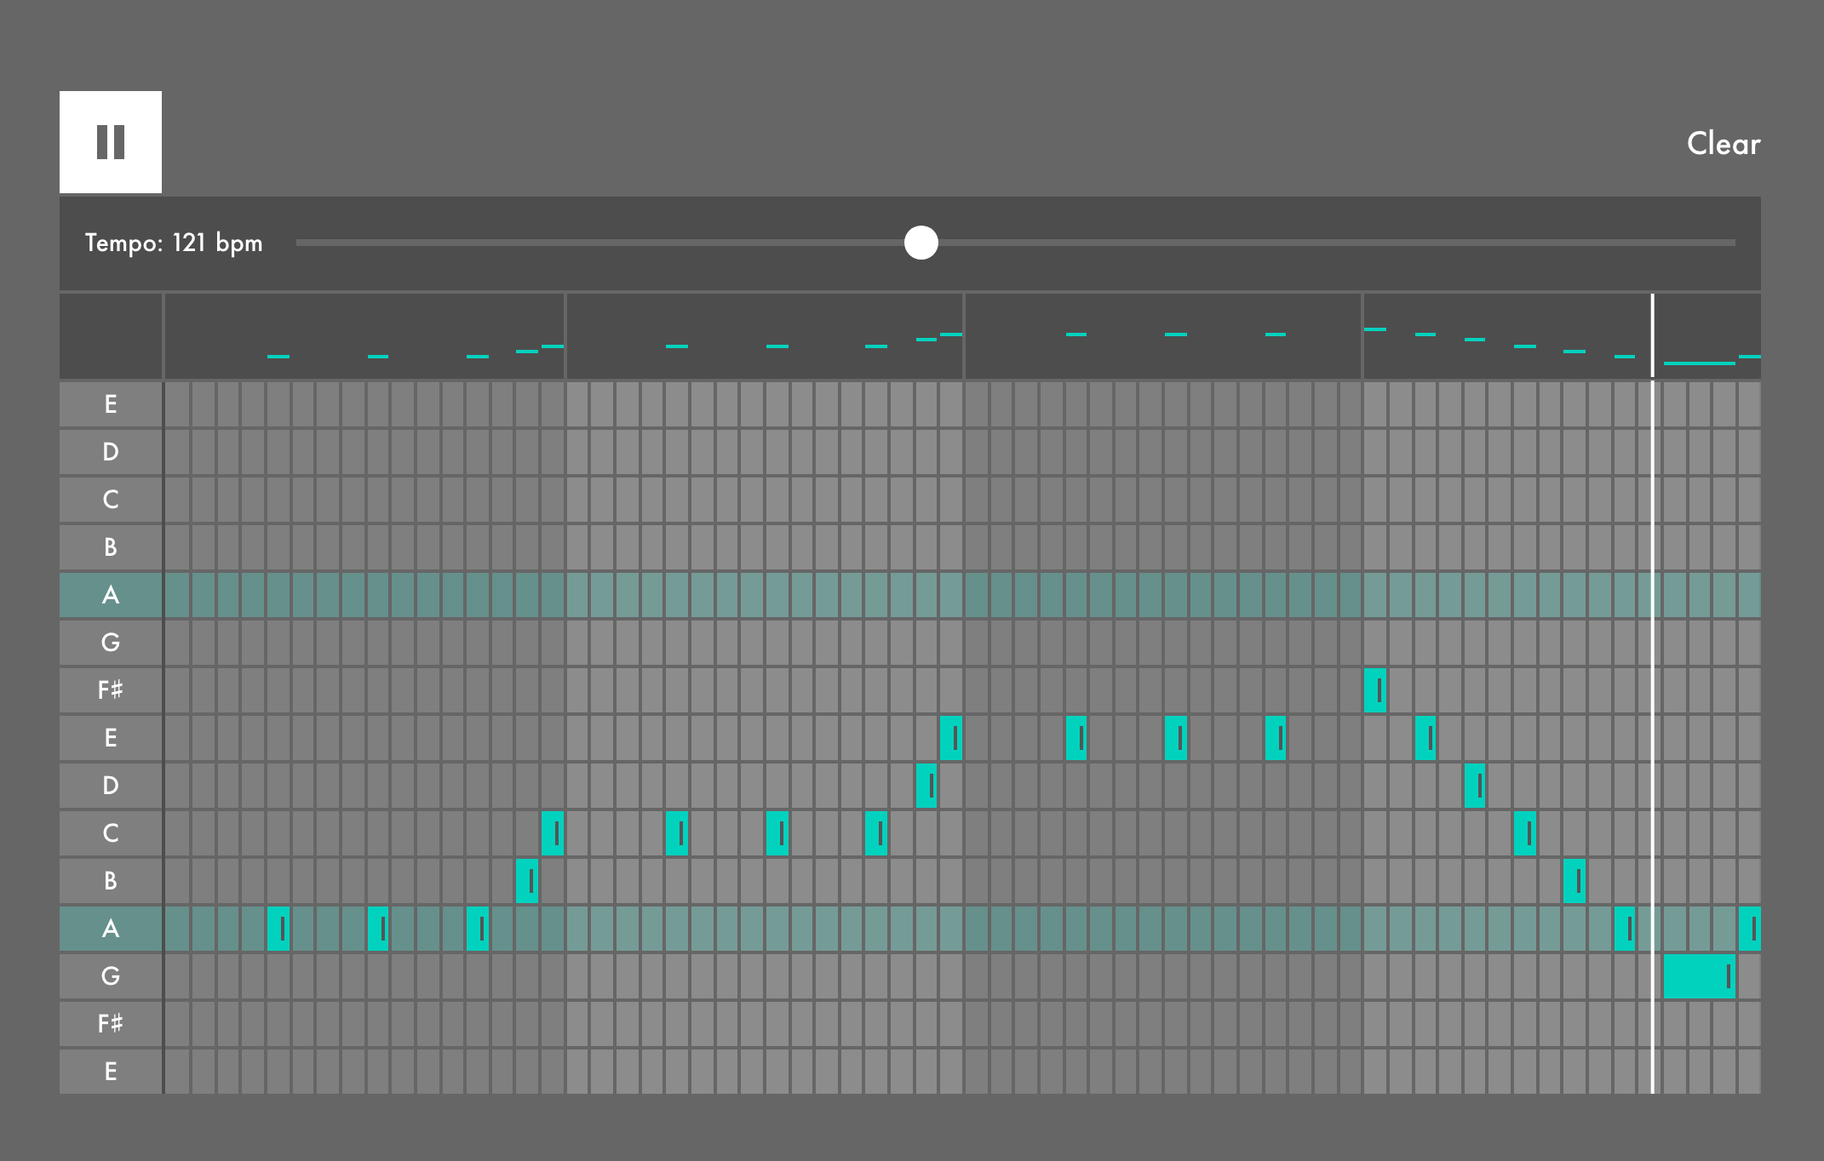The image size is (1824, 1161).
Task: Toggle the first A note in the sequence
Action: tap(278, 929)
